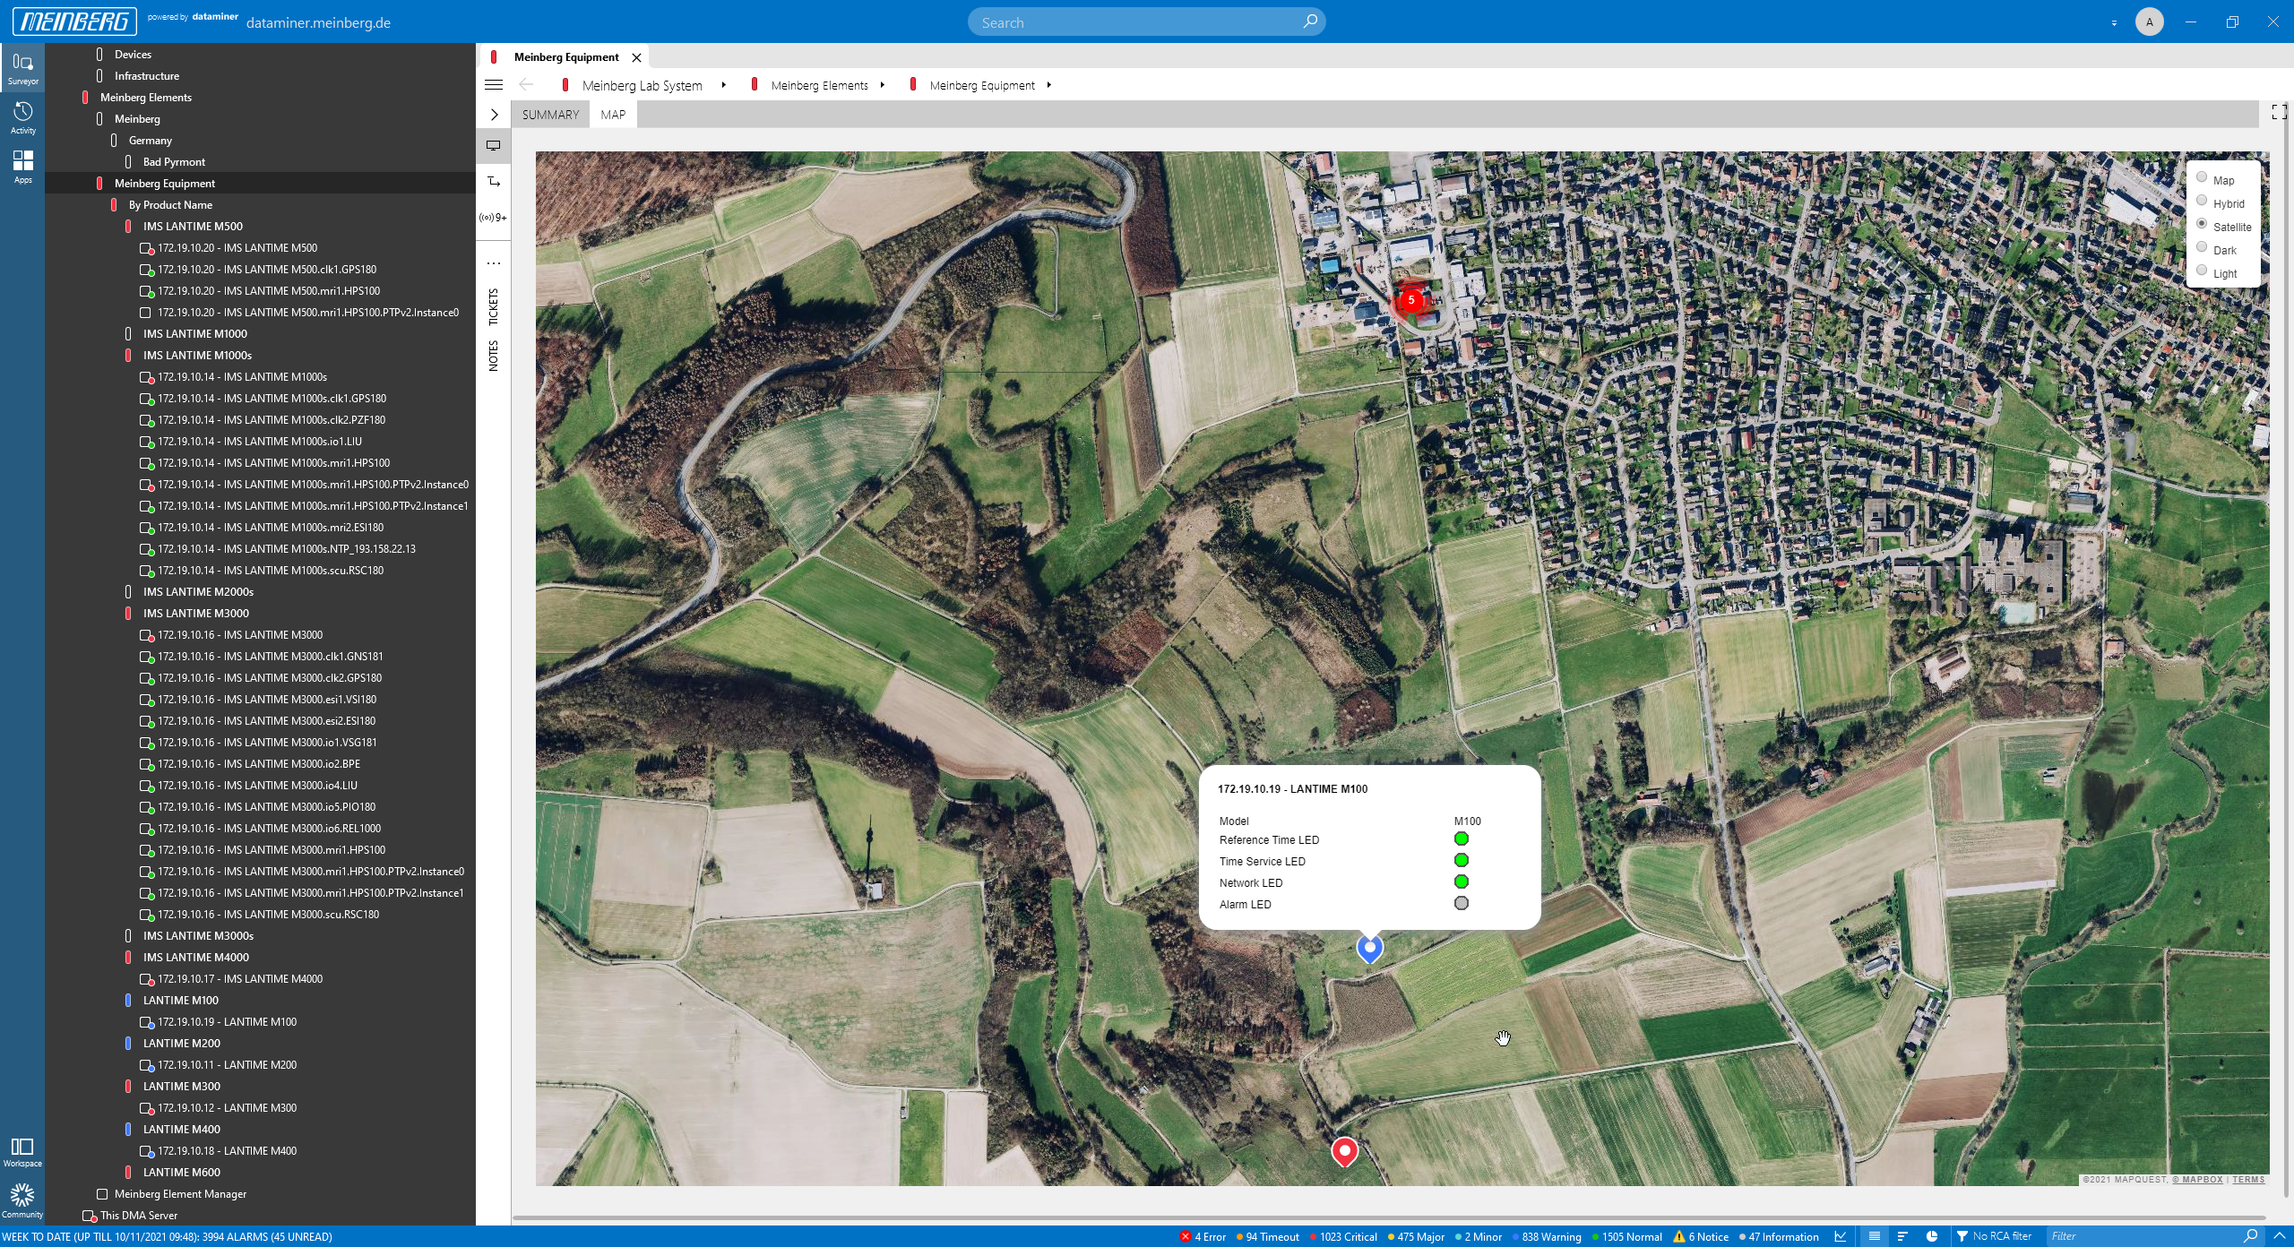Screen dimensions: 2294x1247
Task: Select the monitor visual view icon
Action: point(493,145)
